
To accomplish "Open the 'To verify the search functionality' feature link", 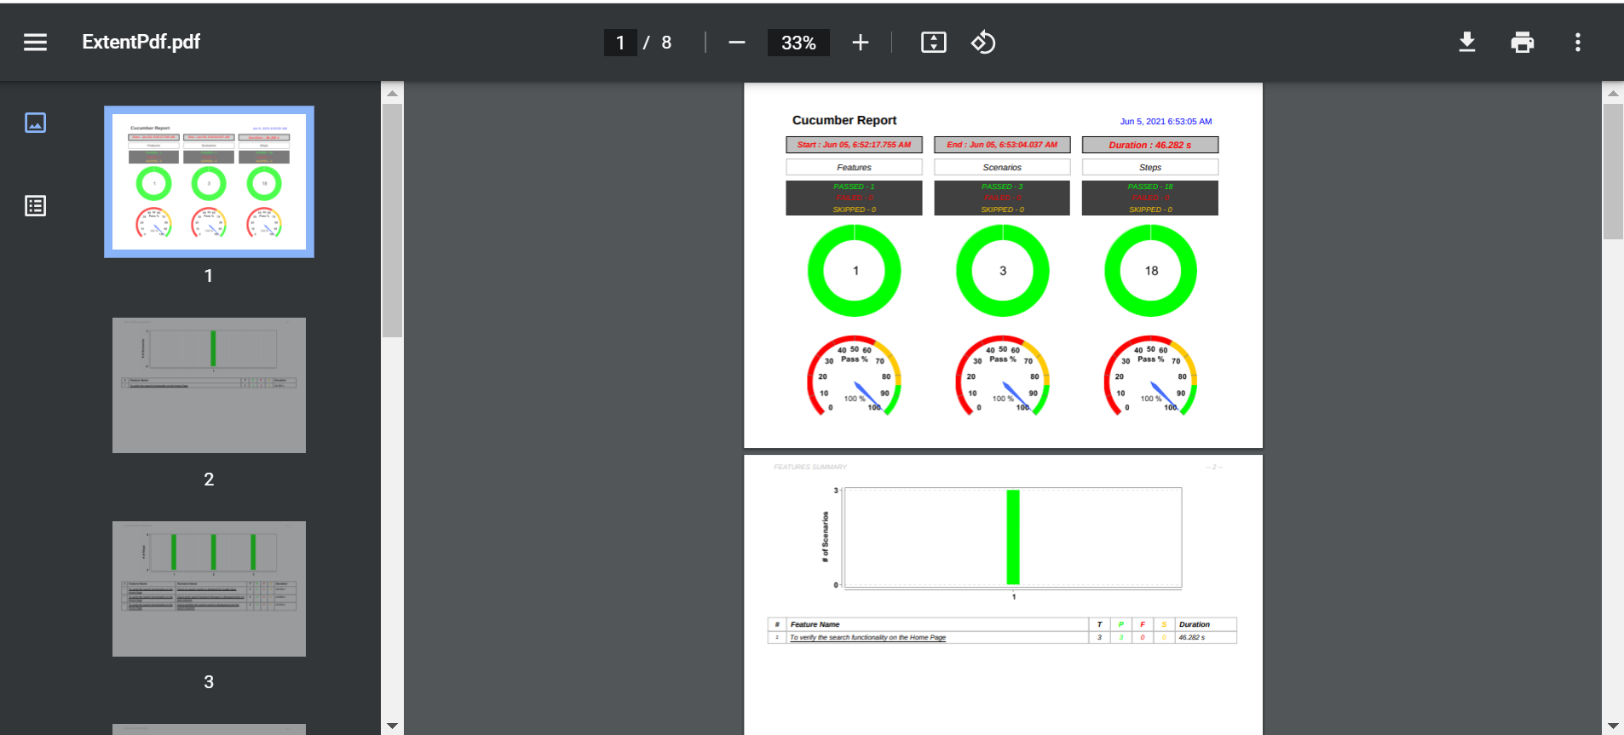I will (x=867, y=637).
